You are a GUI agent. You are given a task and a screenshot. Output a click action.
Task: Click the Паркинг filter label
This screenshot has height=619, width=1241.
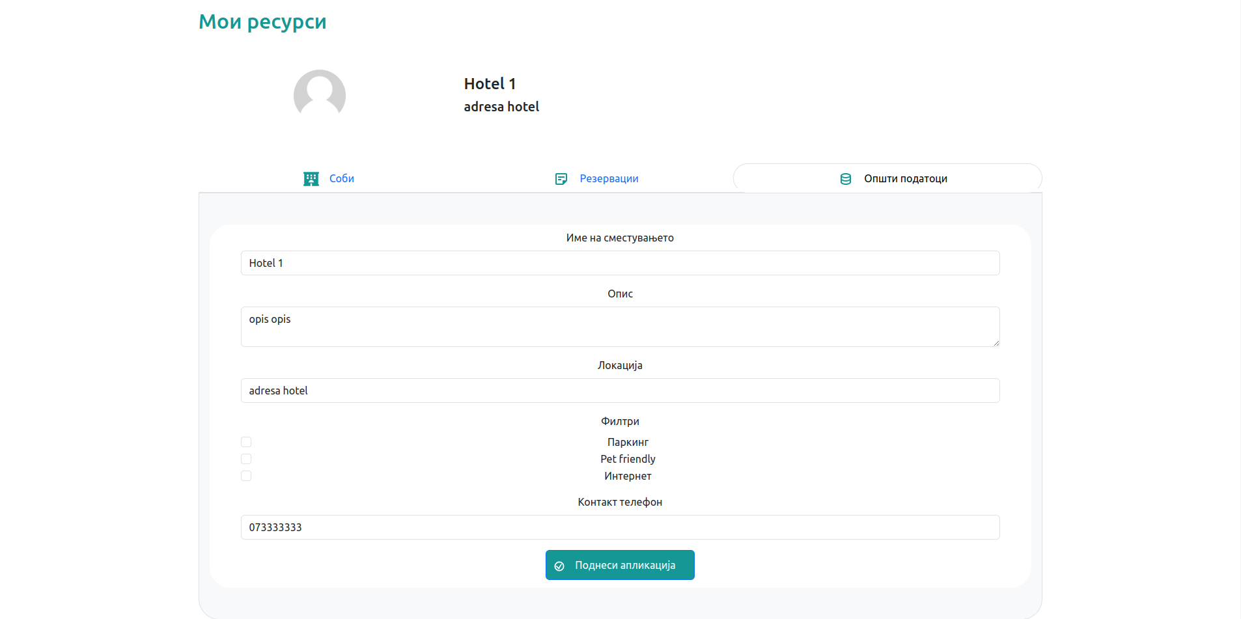click(628, 442)
